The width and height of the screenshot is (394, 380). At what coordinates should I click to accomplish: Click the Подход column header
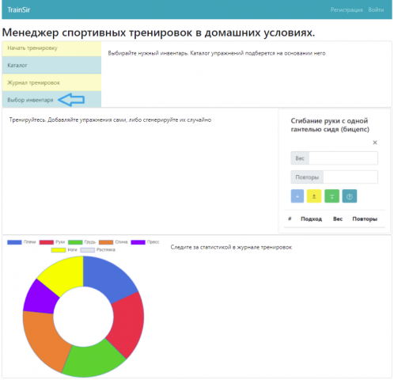coord(311,219)
